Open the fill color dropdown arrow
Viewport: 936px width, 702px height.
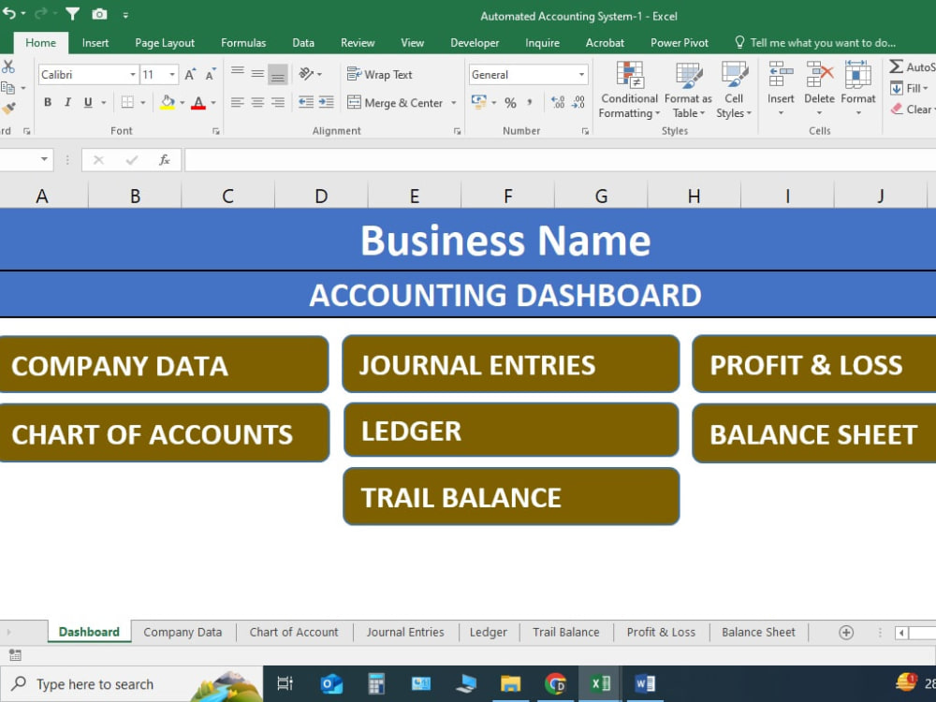pos(183,103)
